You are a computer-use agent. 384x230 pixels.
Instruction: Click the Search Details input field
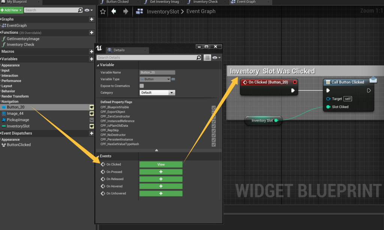[x=147, y=57]
